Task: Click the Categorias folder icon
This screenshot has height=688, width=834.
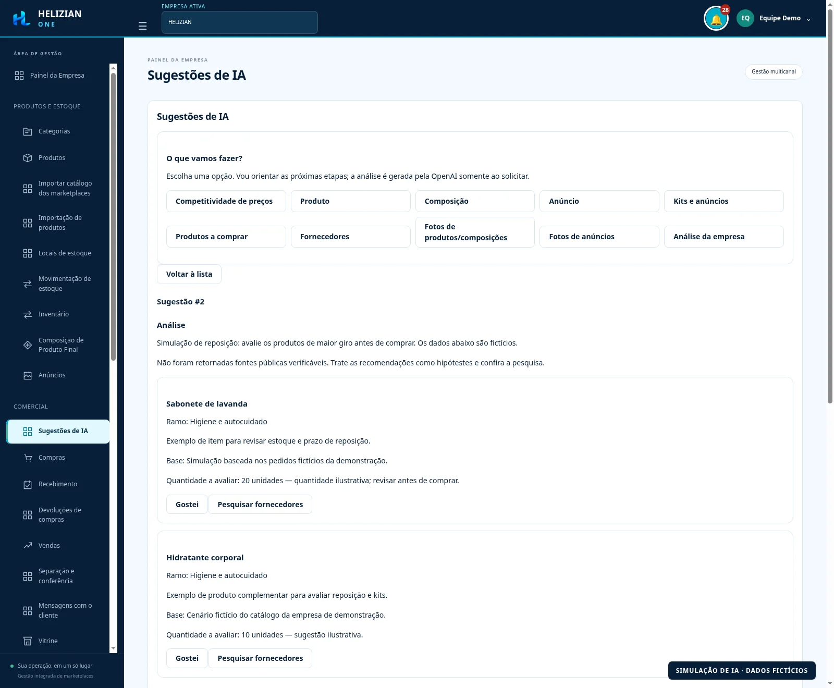Action: tap(28, 131)
